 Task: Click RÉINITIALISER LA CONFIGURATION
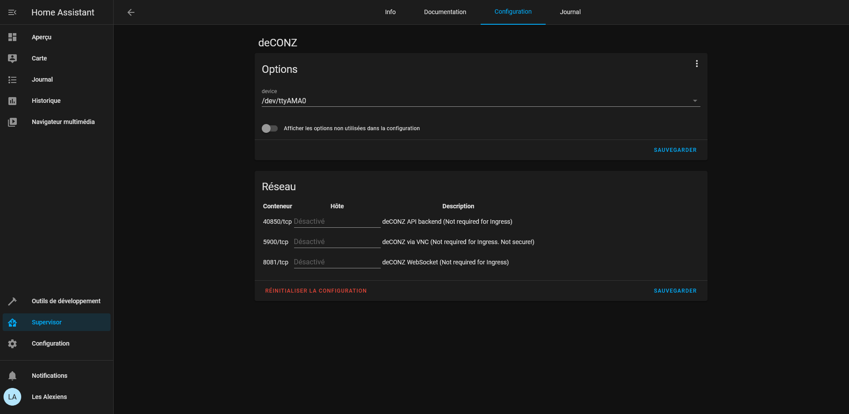[x=316, y=291]
